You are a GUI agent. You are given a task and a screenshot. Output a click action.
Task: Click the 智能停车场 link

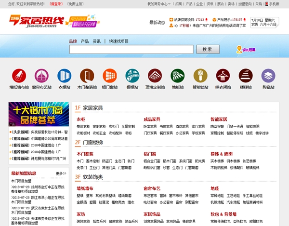click(235, 133)
